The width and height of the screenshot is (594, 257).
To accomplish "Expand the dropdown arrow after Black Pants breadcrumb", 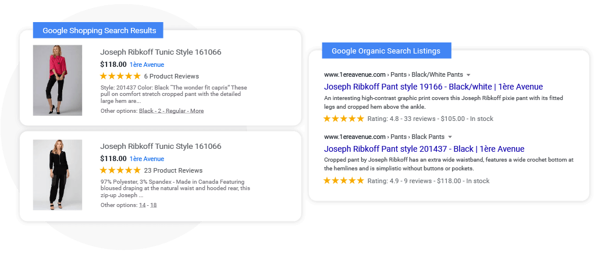I will pyautogui.click(x=450, y=137).
